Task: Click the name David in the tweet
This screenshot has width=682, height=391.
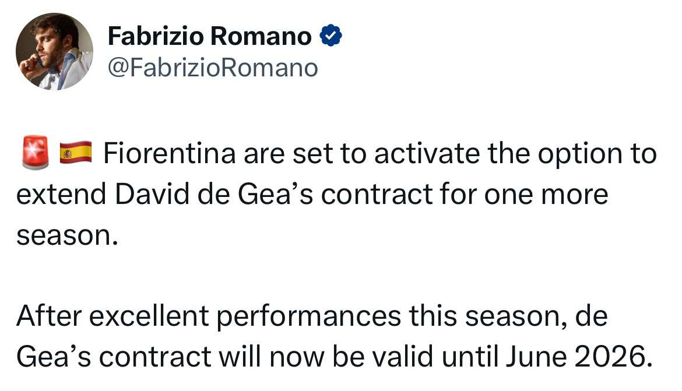Action: coord(152,194)
